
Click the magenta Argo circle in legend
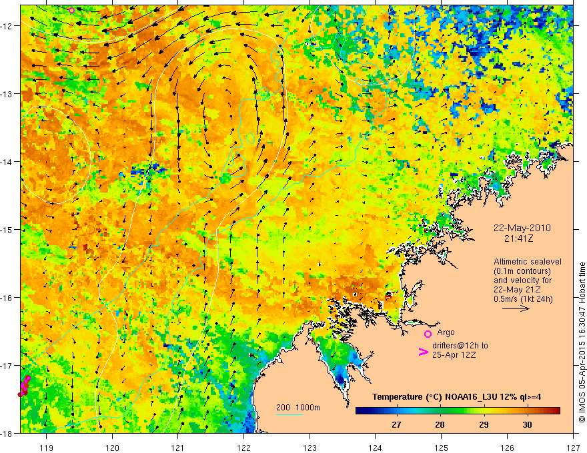pos(428,334)
